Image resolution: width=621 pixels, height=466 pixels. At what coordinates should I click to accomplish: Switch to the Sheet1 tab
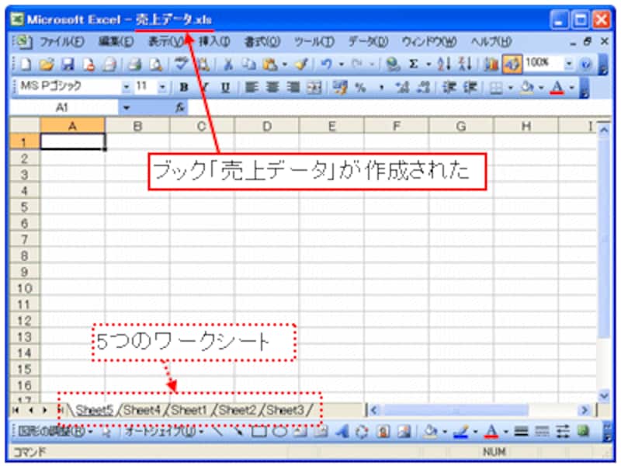[x=189, y=410]
